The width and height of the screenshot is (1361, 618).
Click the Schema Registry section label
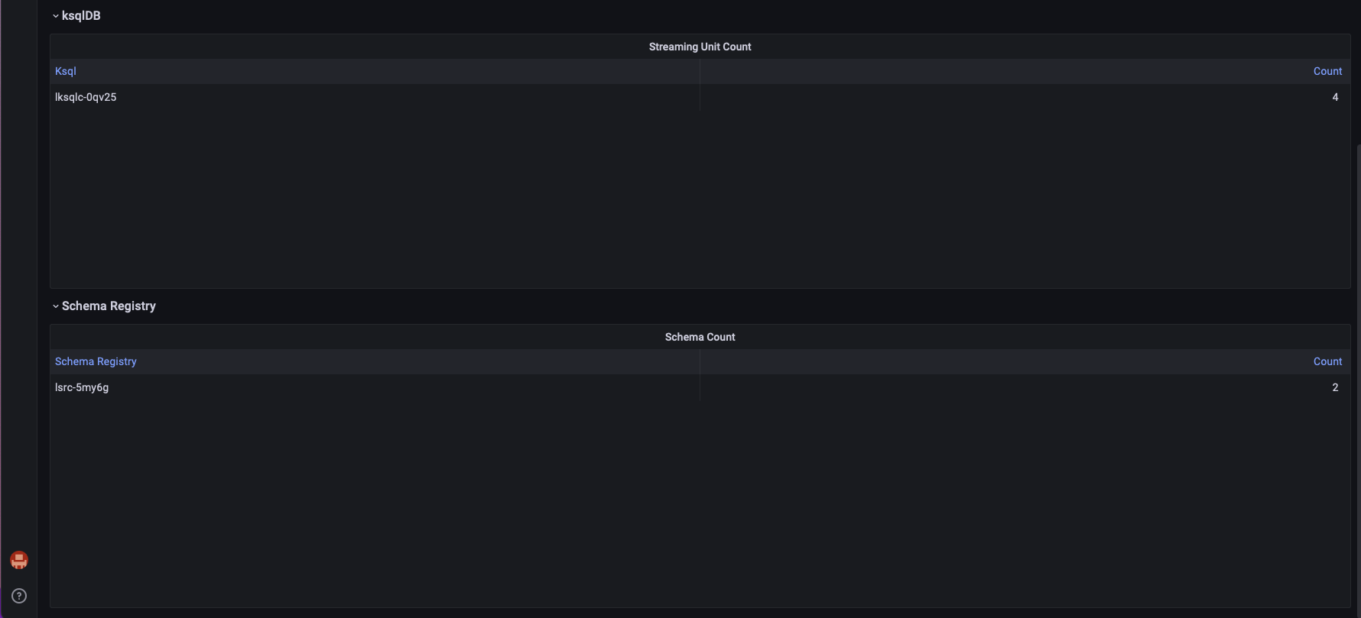[109, 305]
